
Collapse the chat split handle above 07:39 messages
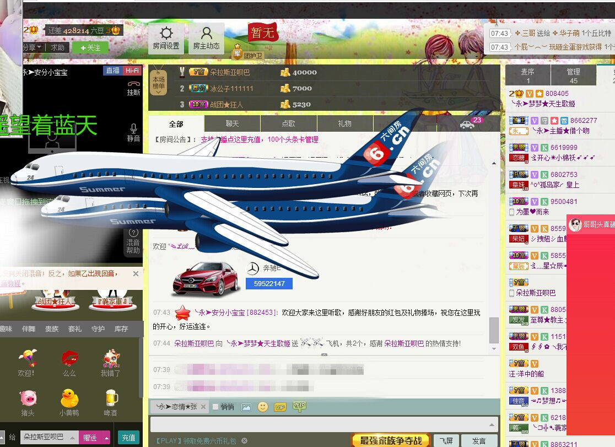pos(325,355)
